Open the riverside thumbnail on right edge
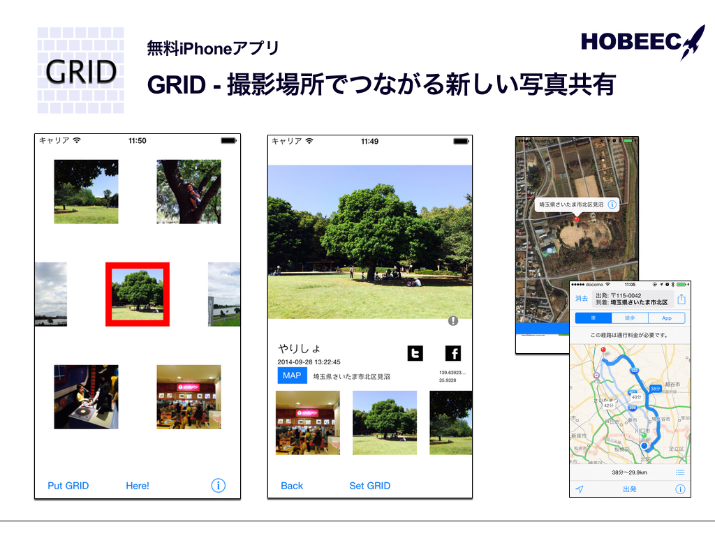 224,295
